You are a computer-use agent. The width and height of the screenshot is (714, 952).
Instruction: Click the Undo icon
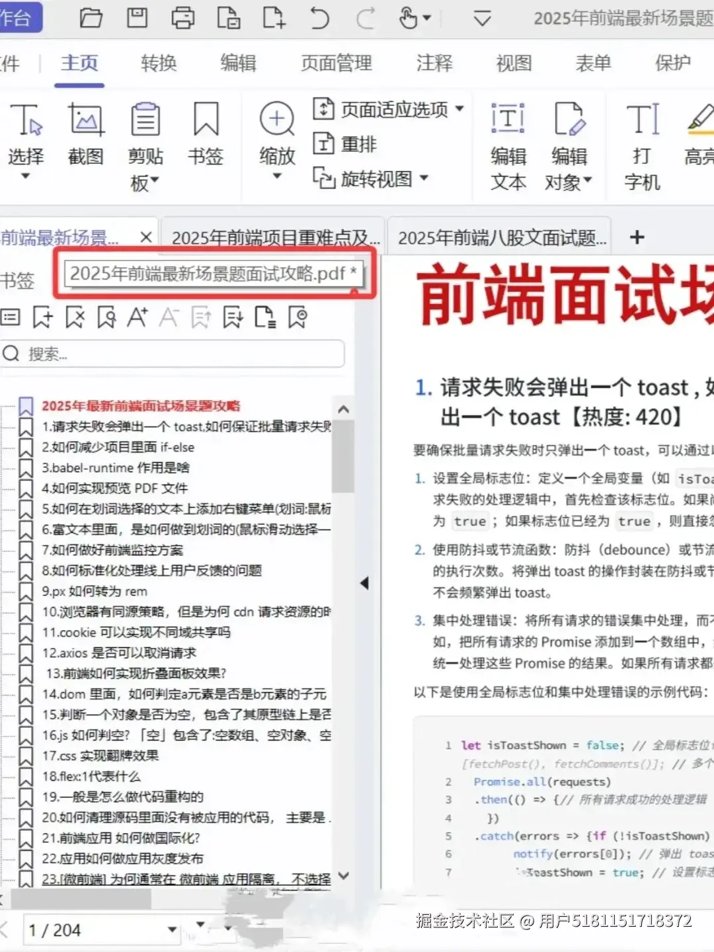pyautogui.click(x=319, y=18)
